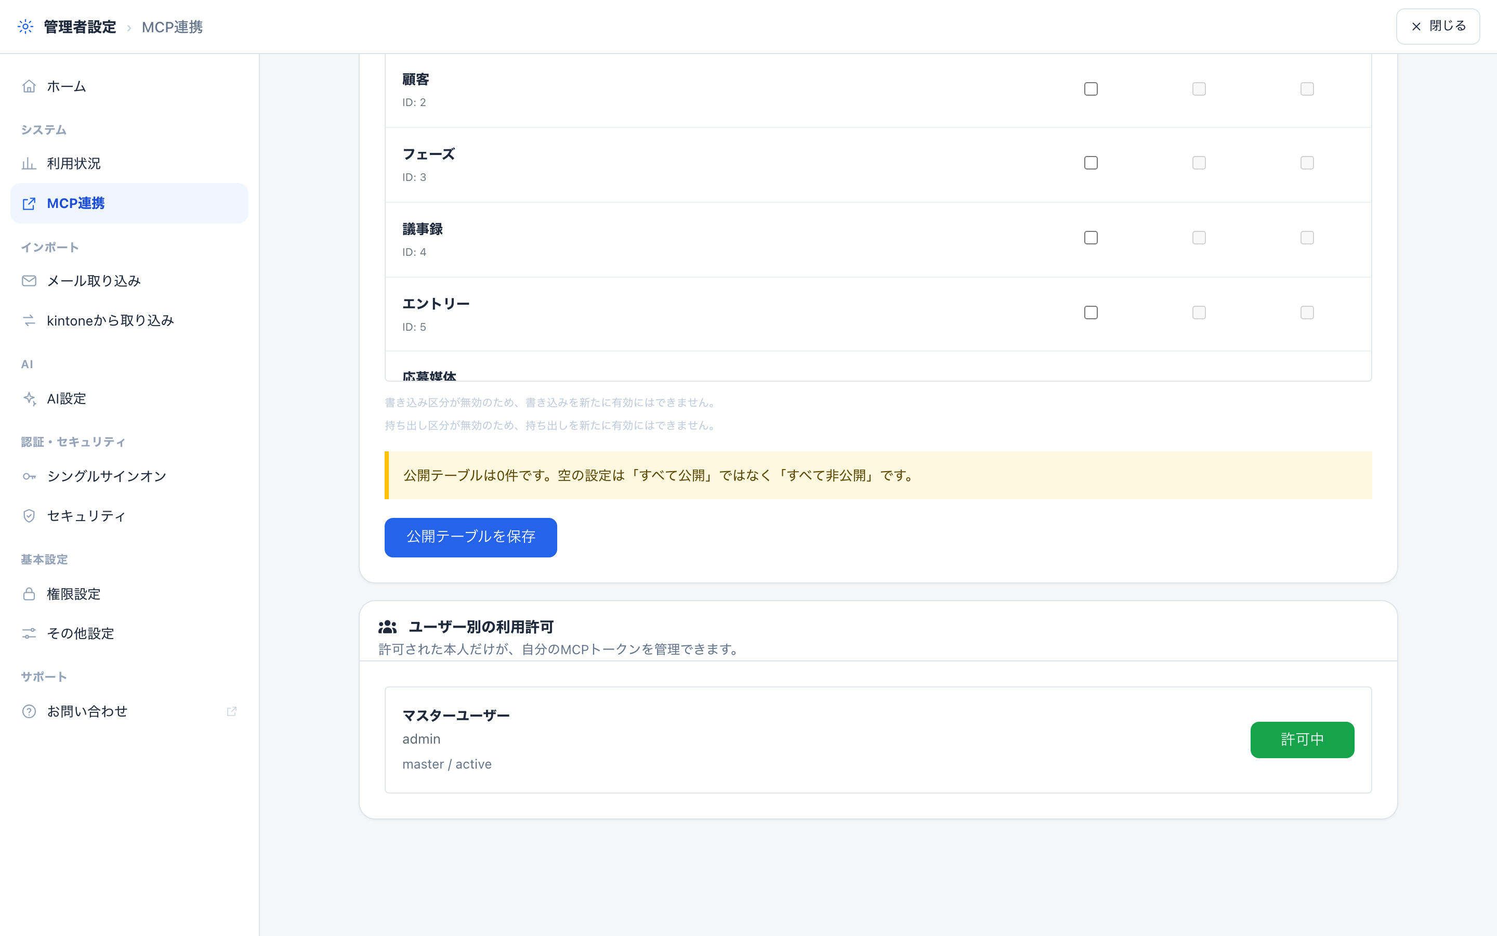Click the 顧客 table name

click(x=416, y=79)
